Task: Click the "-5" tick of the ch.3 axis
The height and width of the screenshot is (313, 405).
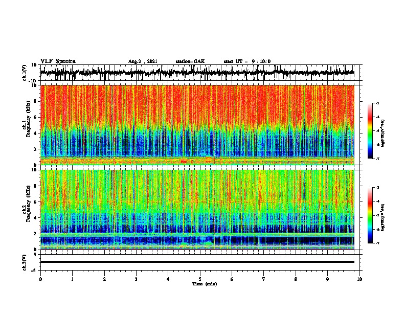Action: pyautogui.click(x=34, y=270)
